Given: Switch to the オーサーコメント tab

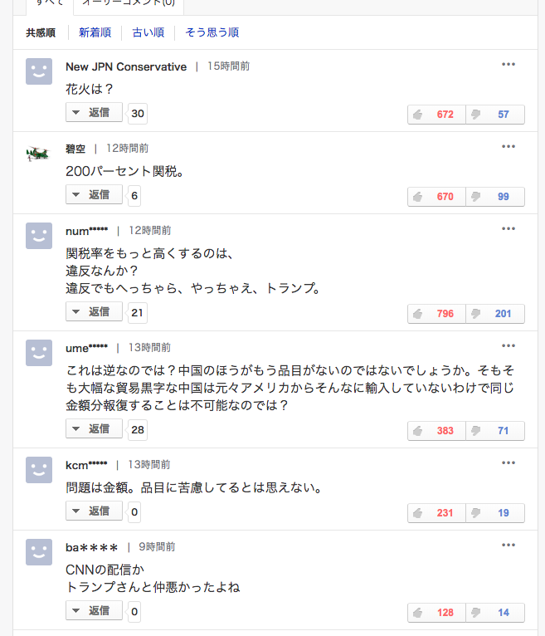Looking at the screenshot, I should pyautogui.click(x=129, y=3).
